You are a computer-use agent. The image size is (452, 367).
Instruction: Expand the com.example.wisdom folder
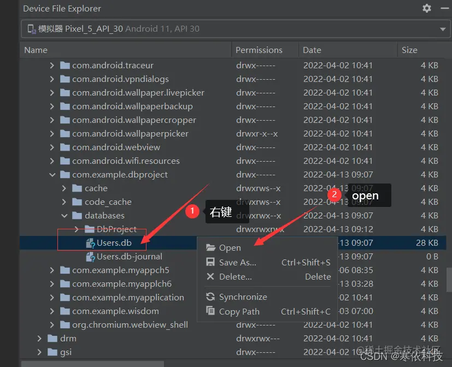52,311
